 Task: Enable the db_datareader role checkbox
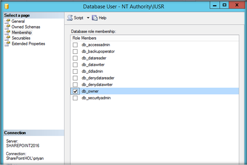(75, 58)
